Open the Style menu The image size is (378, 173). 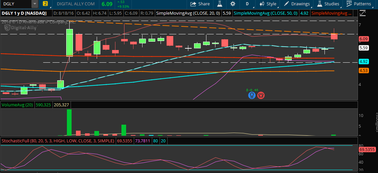pyautogui.click(x=268, y=4)
